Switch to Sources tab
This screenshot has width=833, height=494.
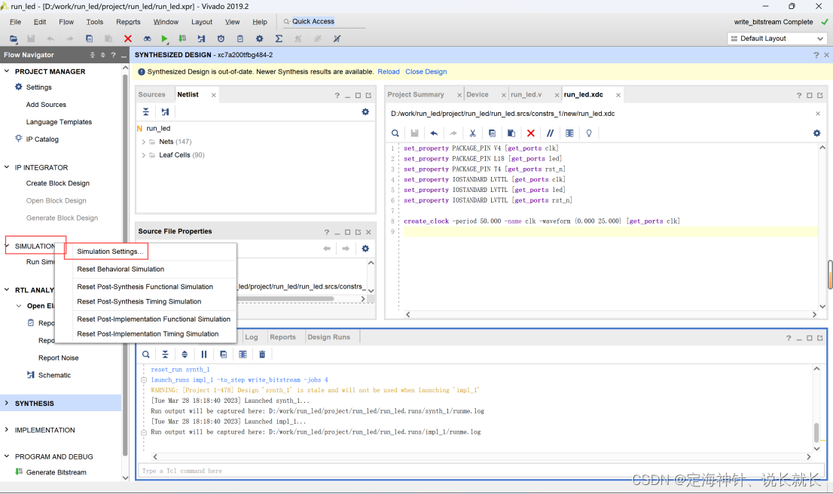152,95
